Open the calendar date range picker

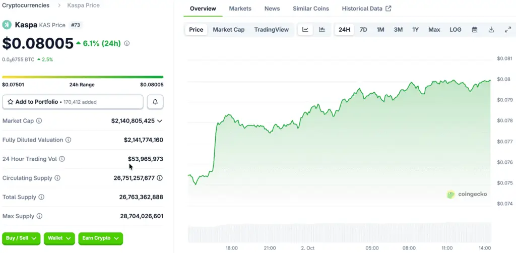(474, 30)
